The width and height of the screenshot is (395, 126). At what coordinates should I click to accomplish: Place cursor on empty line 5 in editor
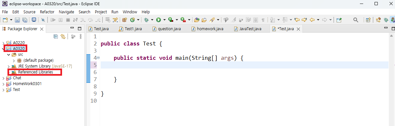point(244,65)
